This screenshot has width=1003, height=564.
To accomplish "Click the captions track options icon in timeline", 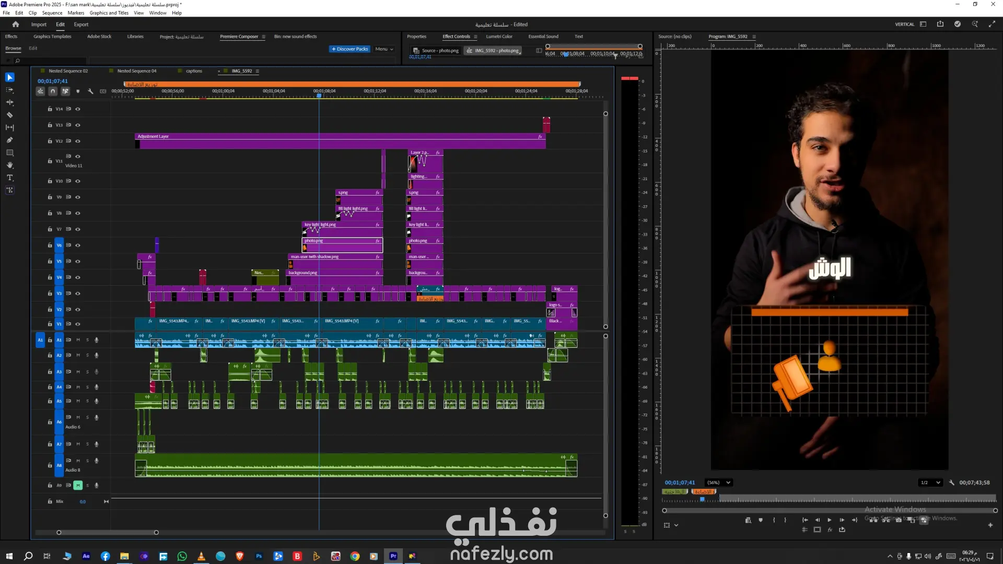I will coord(103,91).
